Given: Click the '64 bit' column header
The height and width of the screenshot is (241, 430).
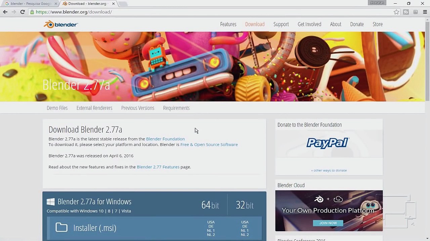Looking at the screenshot, I should point(210,205).
